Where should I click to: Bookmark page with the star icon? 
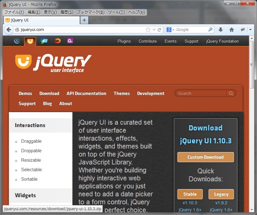(148, 30)
